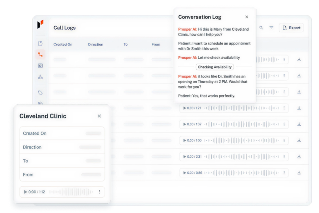Play the 0:00 / 1:97 call recording
This screenshot has width=319, height=213.
click(x=185, y=124)
